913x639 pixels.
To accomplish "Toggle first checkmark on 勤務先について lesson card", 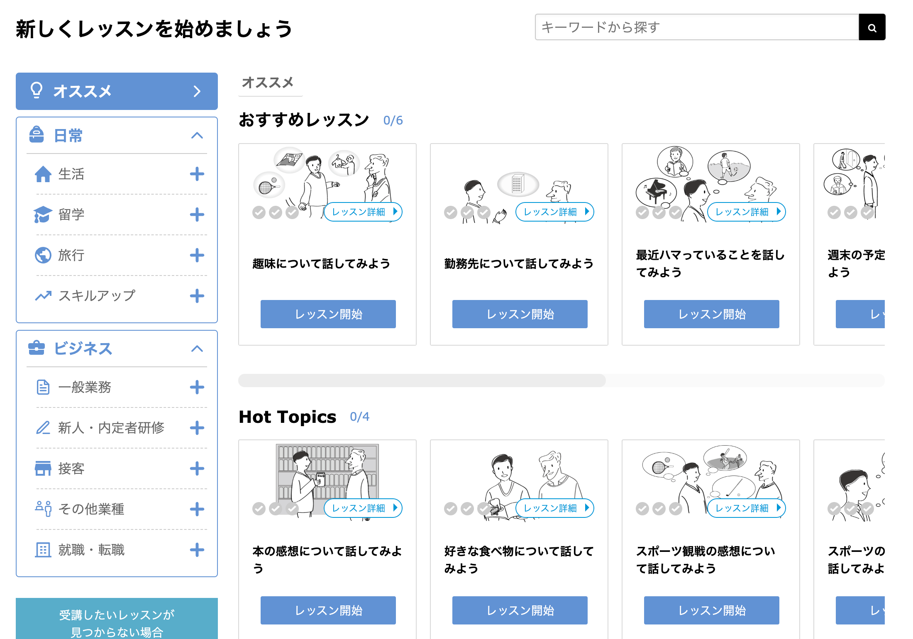I will 451,212.
